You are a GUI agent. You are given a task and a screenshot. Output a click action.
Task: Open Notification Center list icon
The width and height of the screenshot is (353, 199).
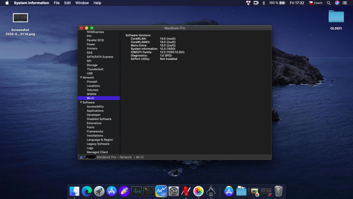[345, 3]
